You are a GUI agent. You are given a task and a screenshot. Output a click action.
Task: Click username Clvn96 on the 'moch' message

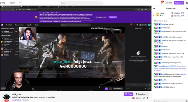pyautogui.click(x=163, y=28)
